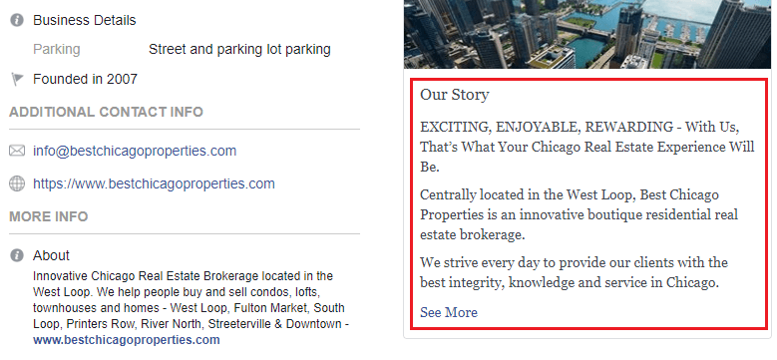This screenshot has width=777, height=360.
Task: Click the About label
Action: click(52, 255)
